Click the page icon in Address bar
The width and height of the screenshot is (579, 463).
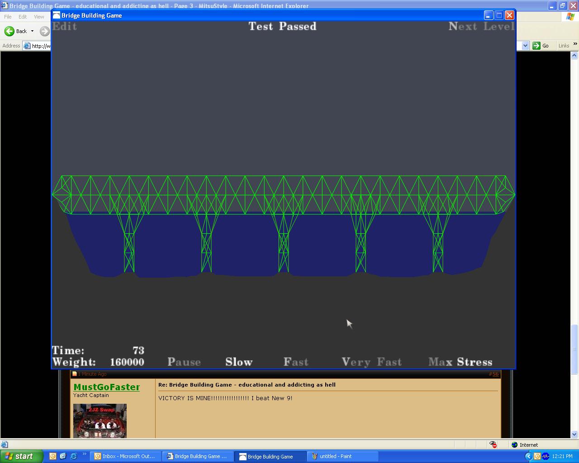click(27, 46)
